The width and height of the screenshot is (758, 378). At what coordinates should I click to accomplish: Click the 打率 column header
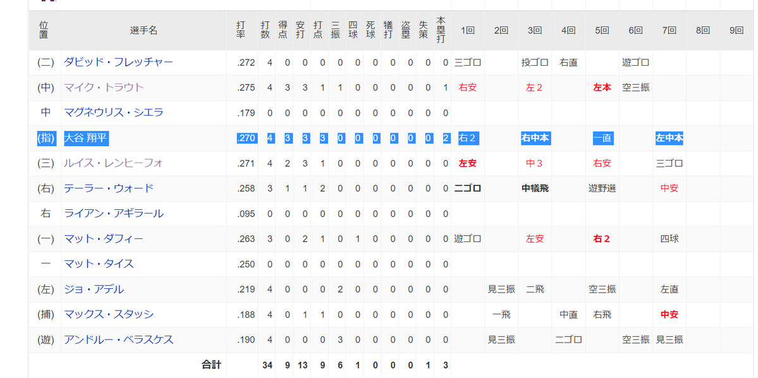(241, 30)
